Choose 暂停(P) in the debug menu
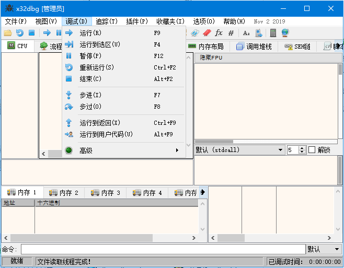The image size is (344, 268). 124,56
